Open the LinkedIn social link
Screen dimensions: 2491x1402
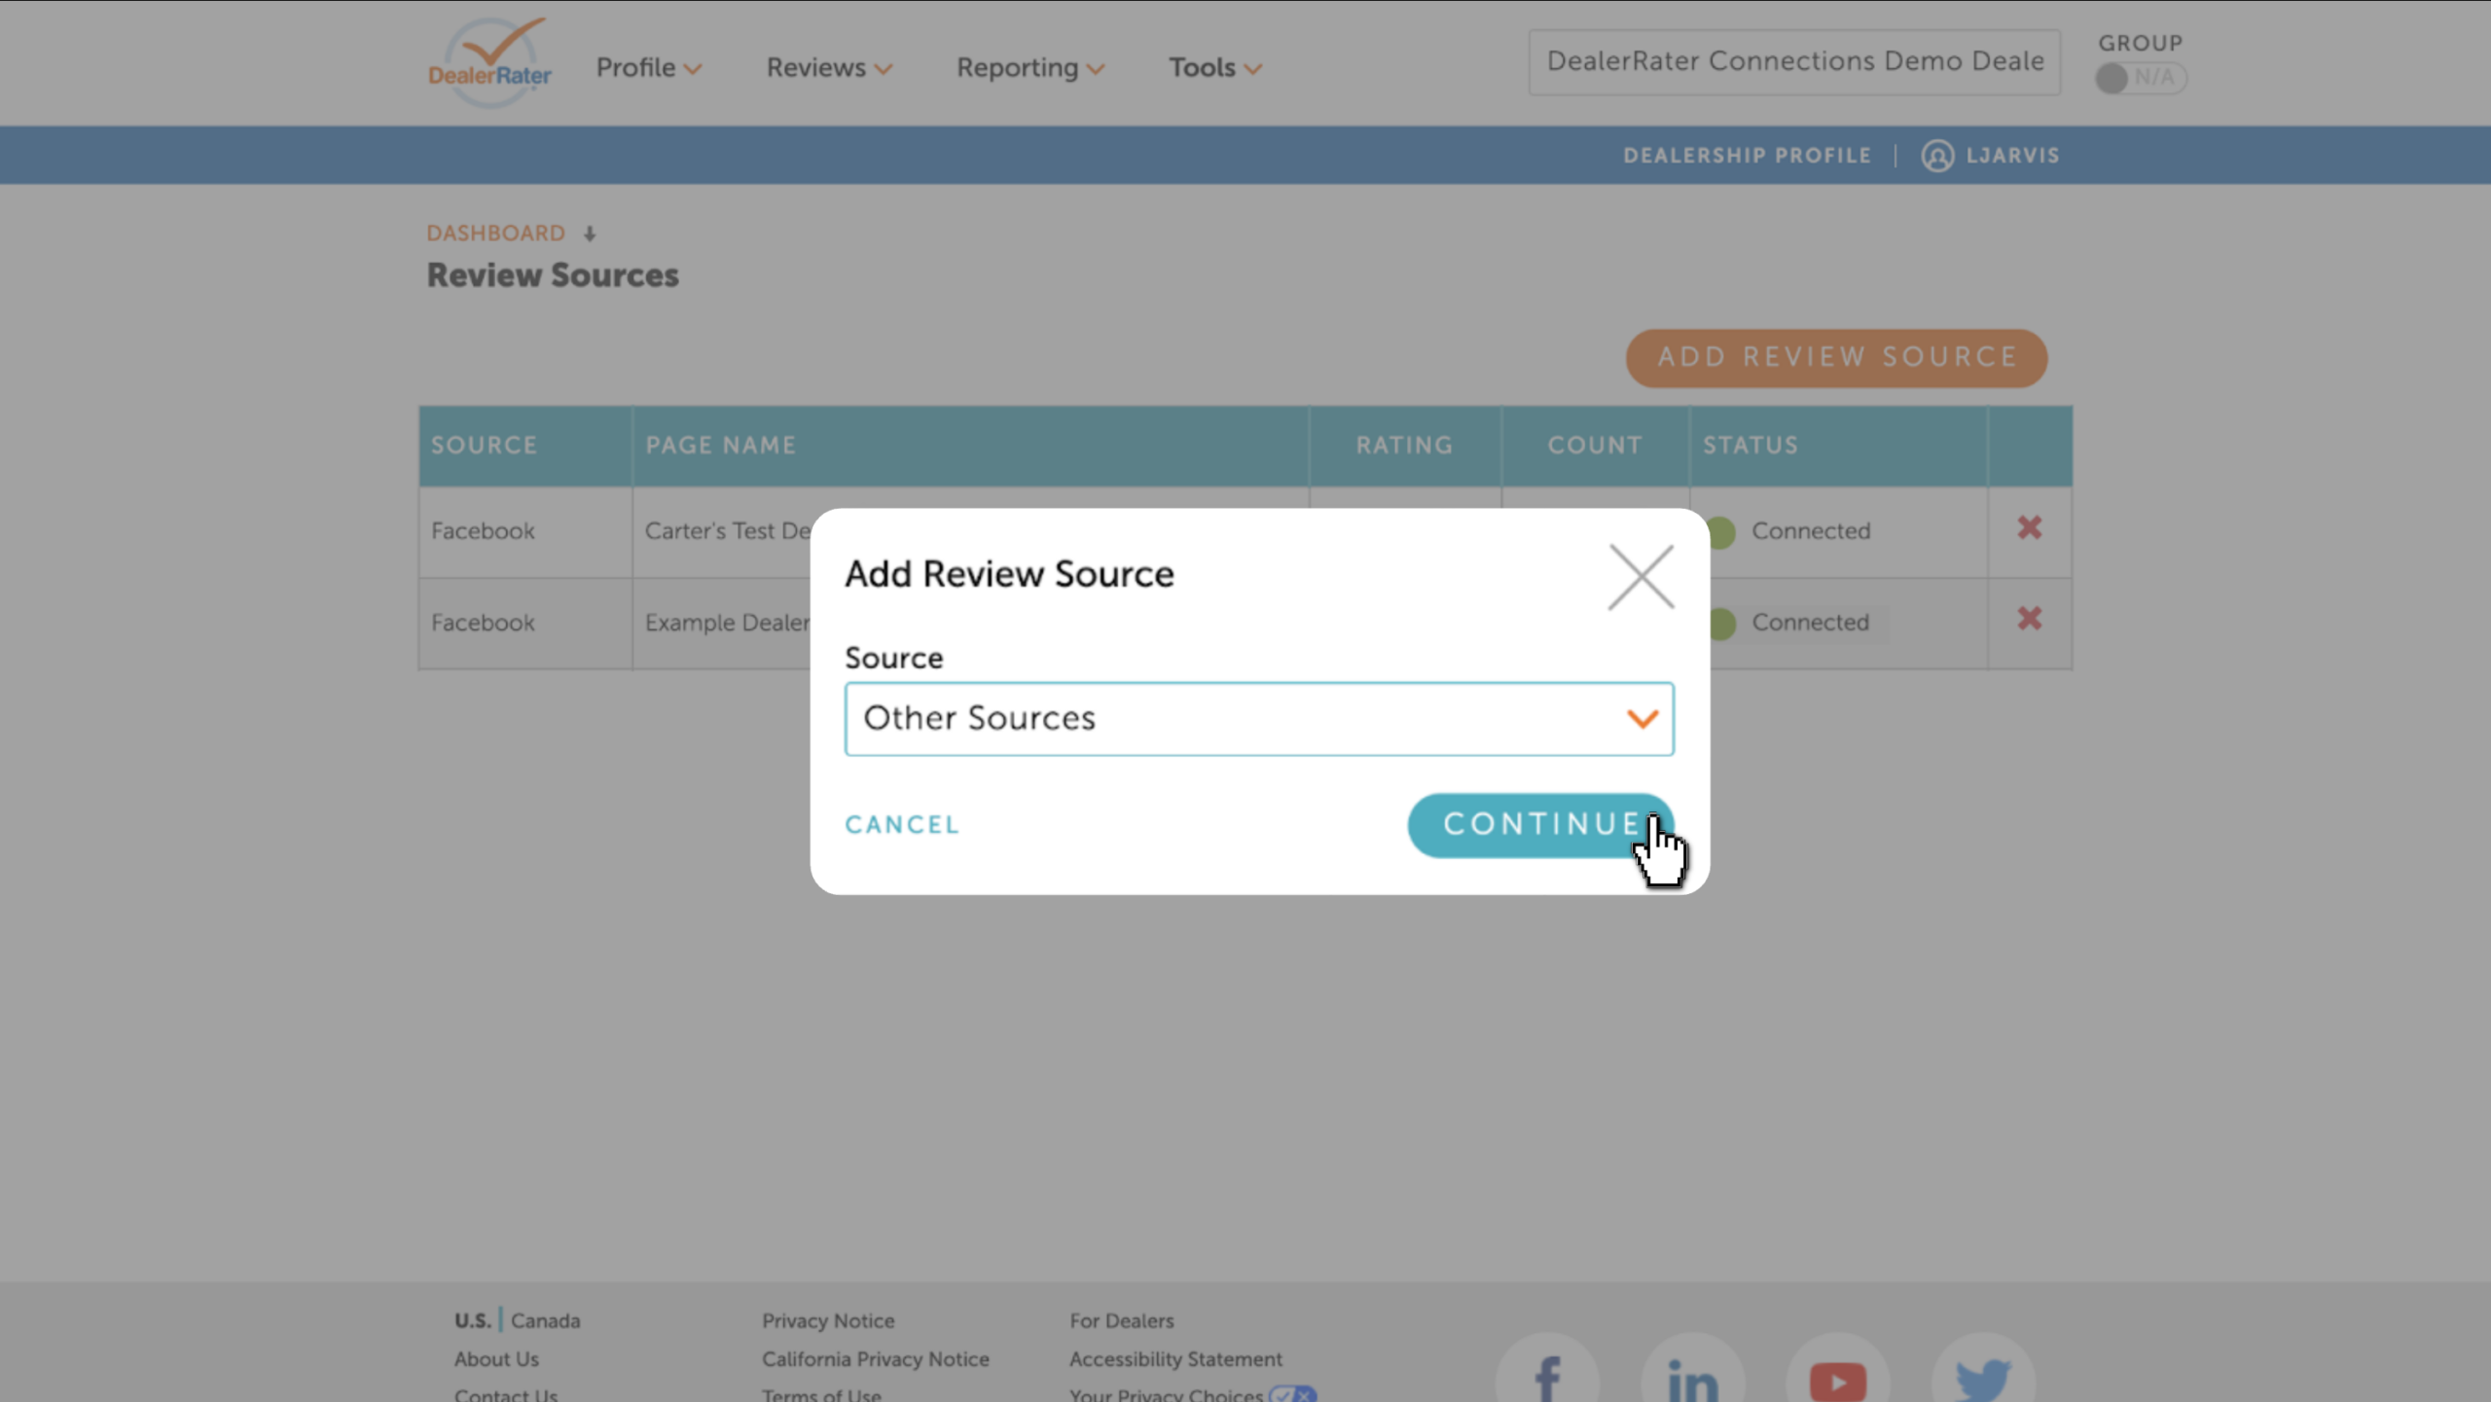pyautogui.click(x=1692, y=1377)
